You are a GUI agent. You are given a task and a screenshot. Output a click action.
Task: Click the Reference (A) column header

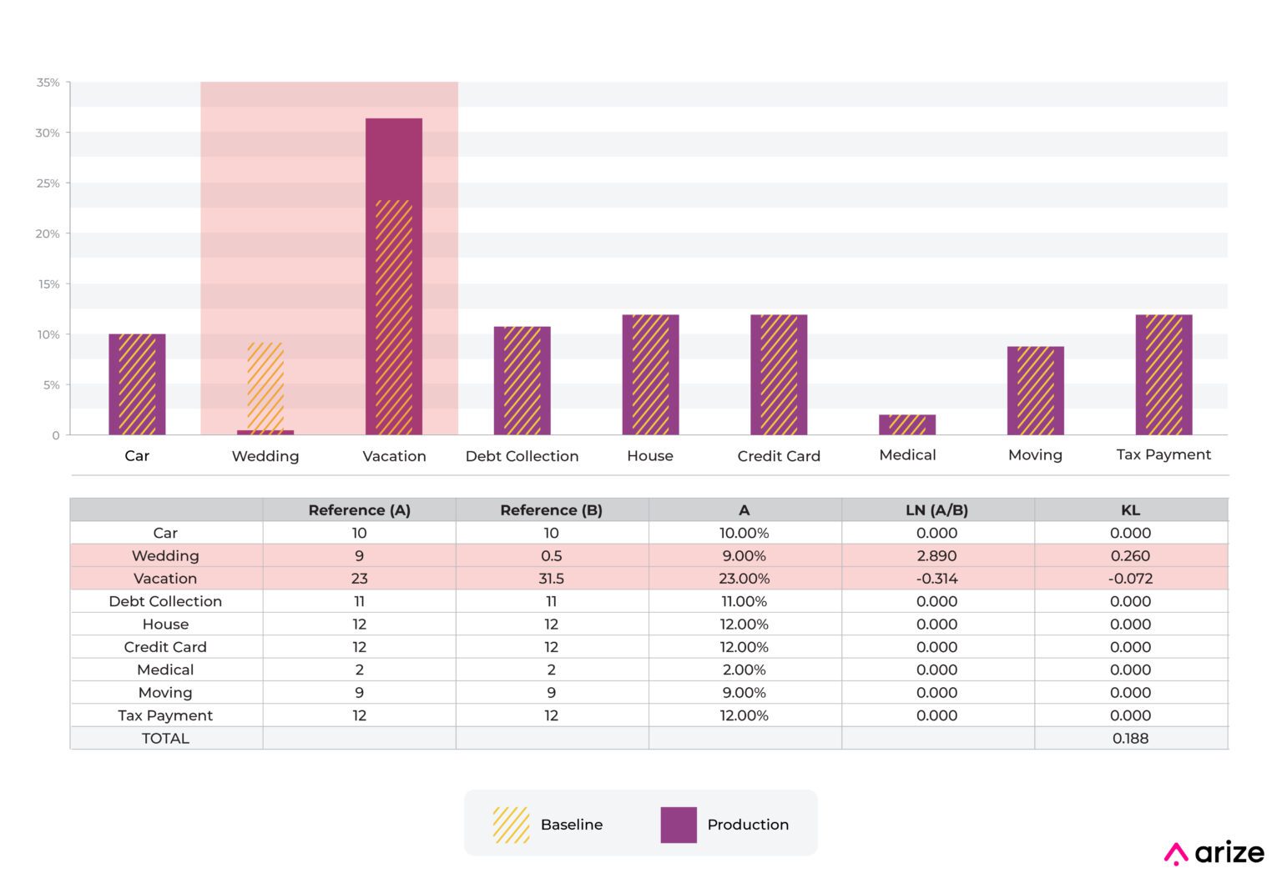pyautogui.click(x=359, y=510)
